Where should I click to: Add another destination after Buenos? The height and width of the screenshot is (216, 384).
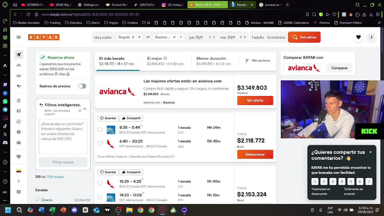tap(181, 37)
